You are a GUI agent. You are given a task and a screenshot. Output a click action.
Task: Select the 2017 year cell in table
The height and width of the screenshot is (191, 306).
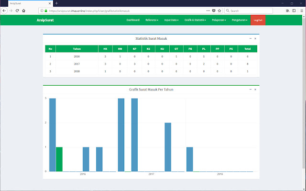tap(77, 64)
